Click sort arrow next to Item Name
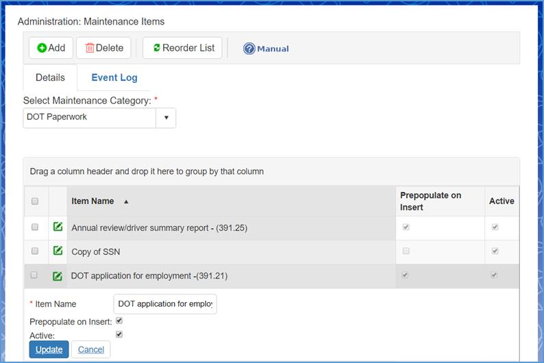Viewport: 544px width, 363px height. (126, 202)
